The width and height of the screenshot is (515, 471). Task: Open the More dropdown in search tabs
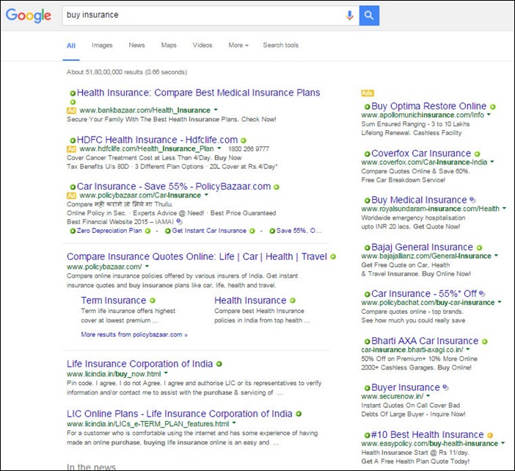tap(238, 46)
